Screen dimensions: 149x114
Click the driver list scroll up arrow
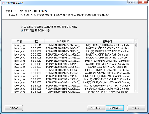[136, 41]
